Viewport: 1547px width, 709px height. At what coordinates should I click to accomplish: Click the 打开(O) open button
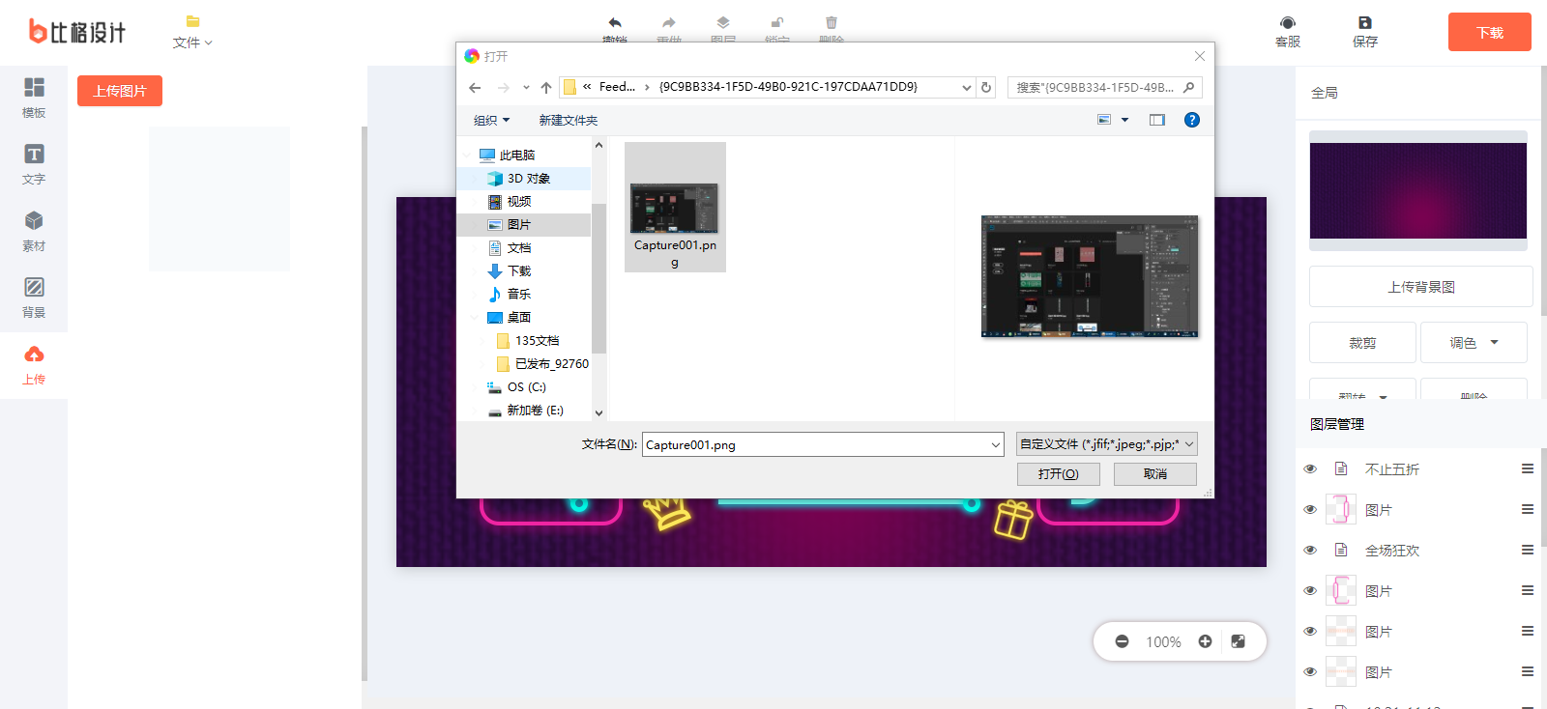tap(1058, 474)
